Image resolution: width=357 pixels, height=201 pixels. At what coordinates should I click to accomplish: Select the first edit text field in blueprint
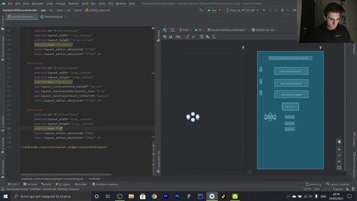(291, 71)
